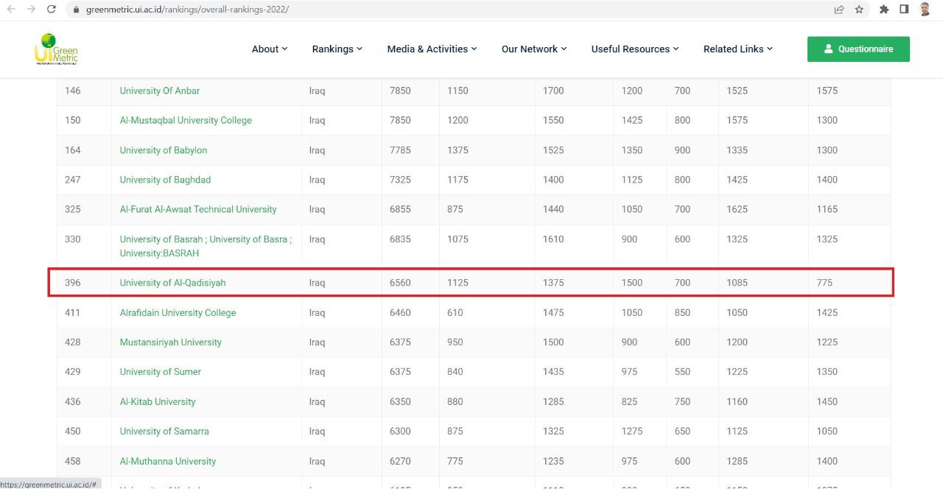Expand the Related Links menu

[x=738, y=49]
